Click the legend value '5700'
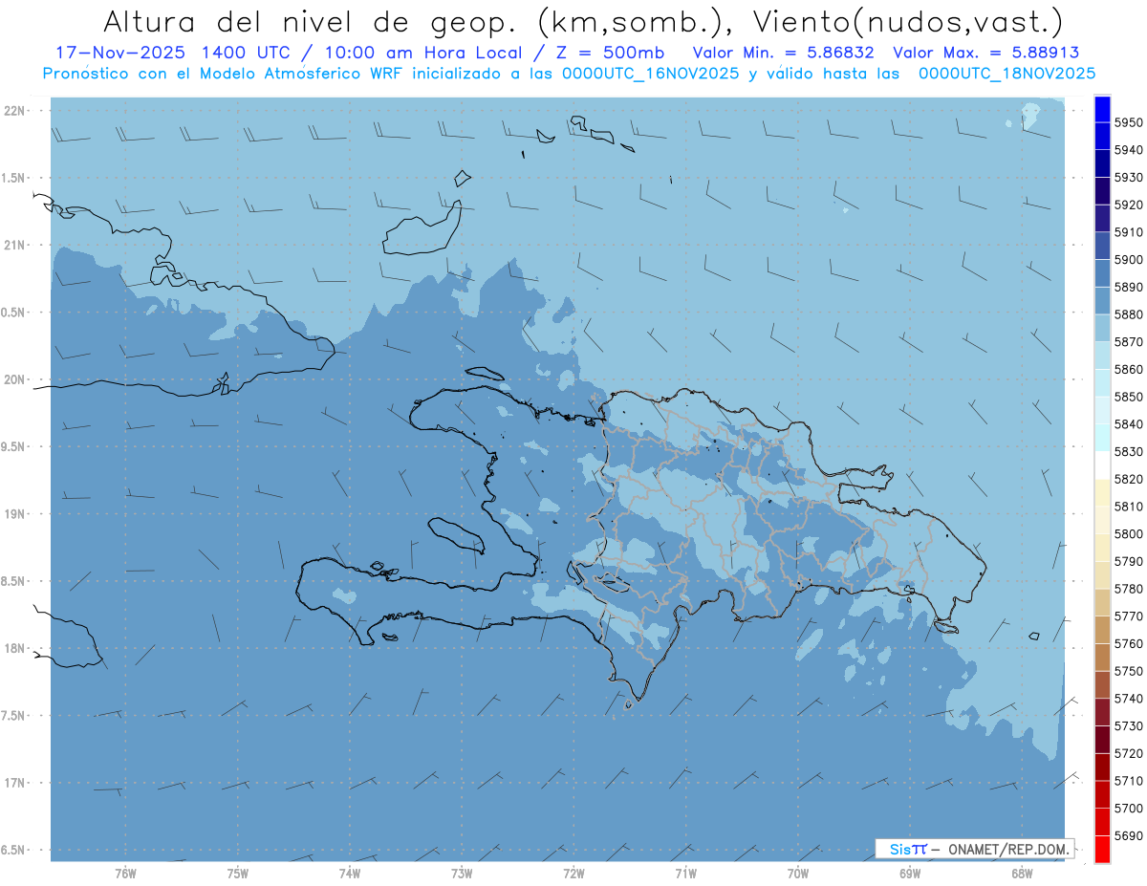The image size is (1147, 886). coord(1129,808)
